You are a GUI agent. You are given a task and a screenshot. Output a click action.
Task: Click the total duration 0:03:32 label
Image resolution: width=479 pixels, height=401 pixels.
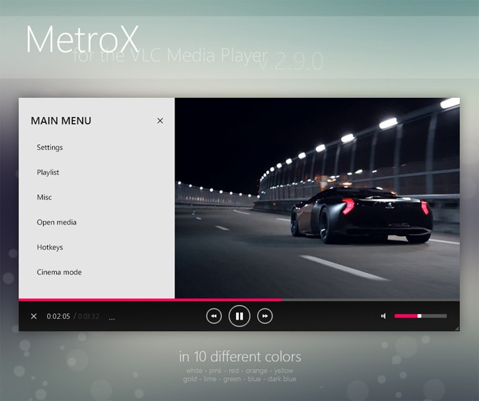tap(88, 317)
